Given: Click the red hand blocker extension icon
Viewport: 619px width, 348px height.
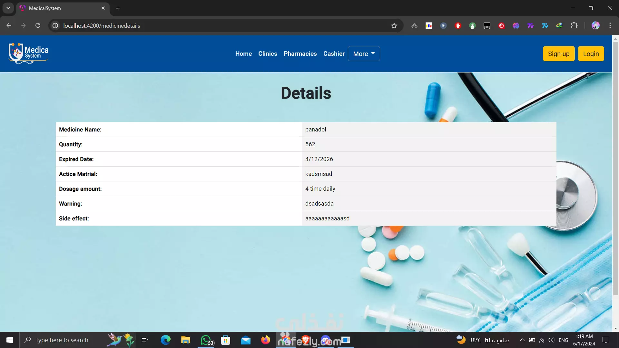Looking at the screenshot, I should [458, 25].
